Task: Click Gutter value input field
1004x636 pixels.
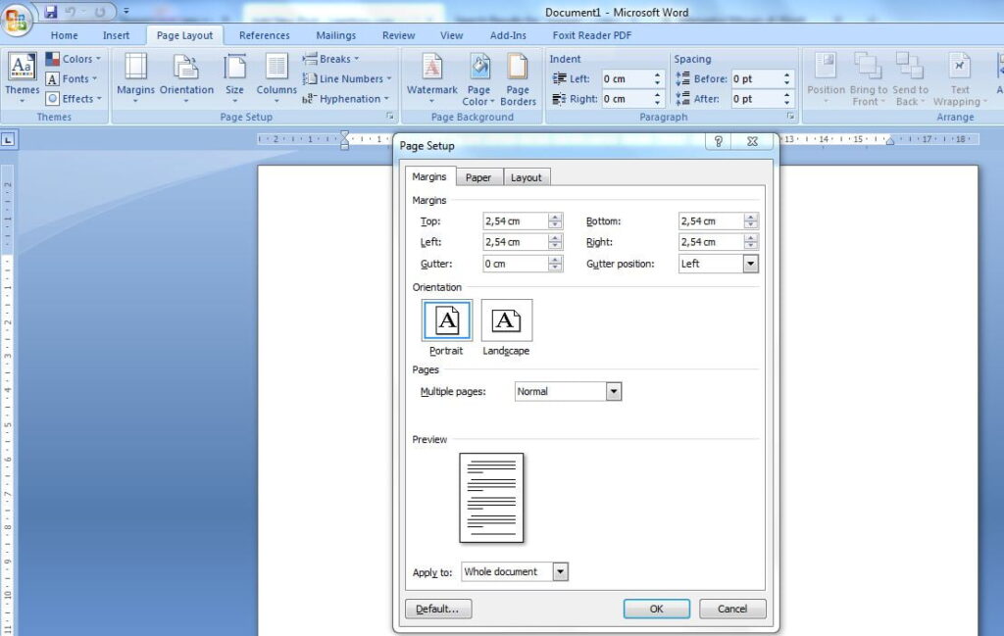Action: tap(516, 264)
